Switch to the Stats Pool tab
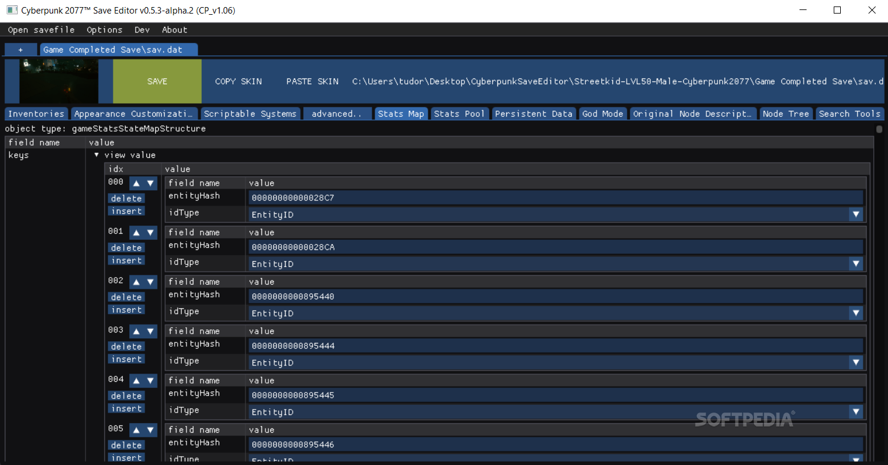888x465 pixels. click(x=459, y=114)
